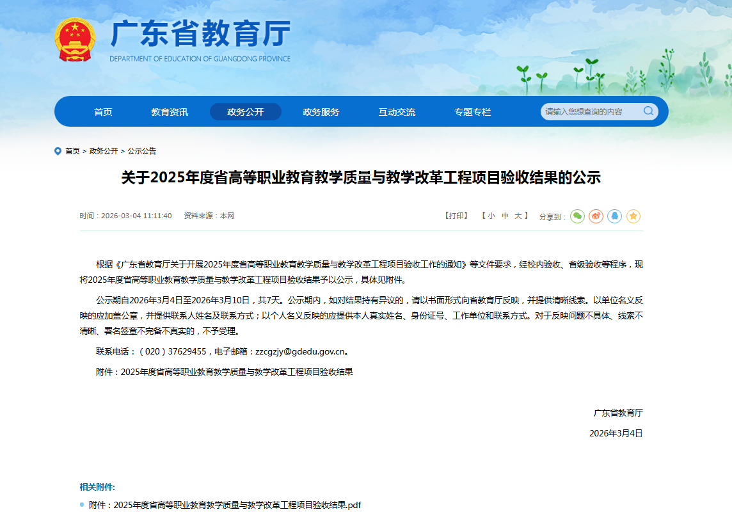
Task: Share via the QZone star icon
Action: click(633, 216)
